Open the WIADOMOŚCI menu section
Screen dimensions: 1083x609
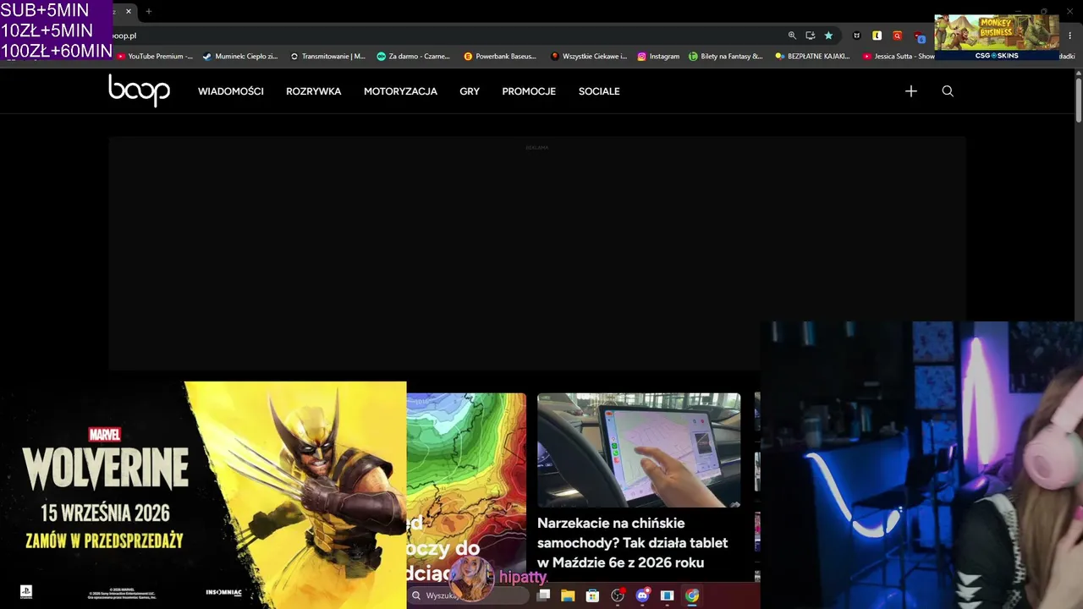pyautogui.click(x=231, y=91)
